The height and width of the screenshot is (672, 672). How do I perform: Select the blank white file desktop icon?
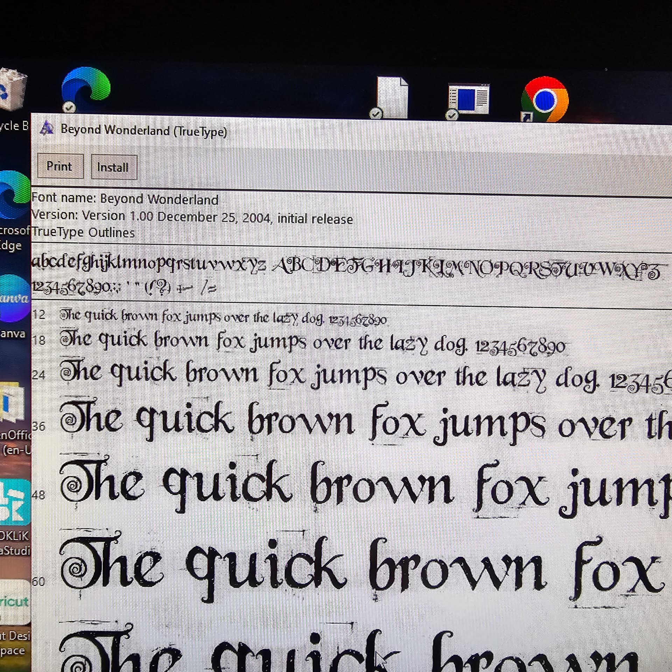[x=392, y=98]
